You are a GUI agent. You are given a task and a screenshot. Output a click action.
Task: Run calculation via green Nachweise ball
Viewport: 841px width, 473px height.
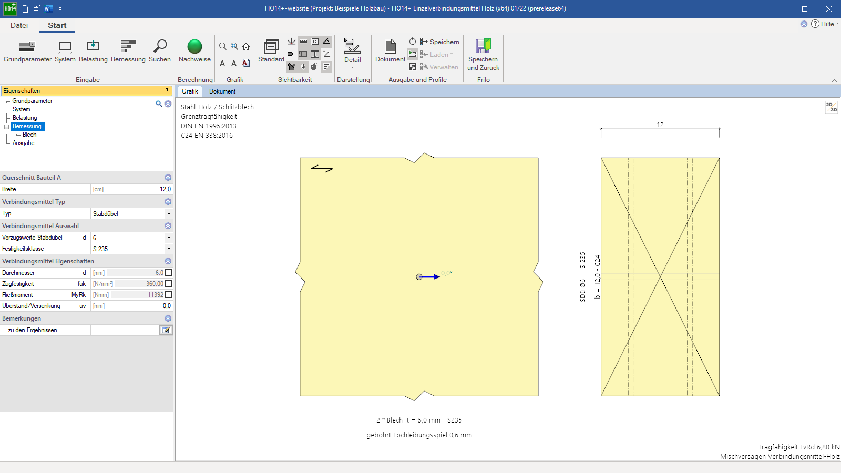(x=194, y=52)
